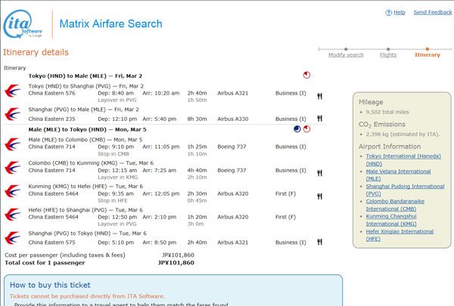The height and width of the screenshot is (306, 454).
Task: Click blue overnight moon icon on Male to Tokyo
Action: [x=297, y=129]
